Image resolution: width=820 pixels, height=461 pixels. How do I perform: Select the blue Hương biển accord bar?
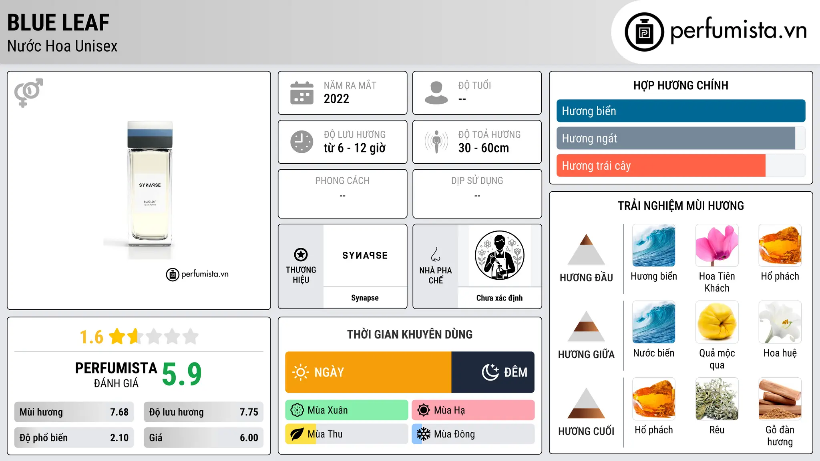[681, 111]
